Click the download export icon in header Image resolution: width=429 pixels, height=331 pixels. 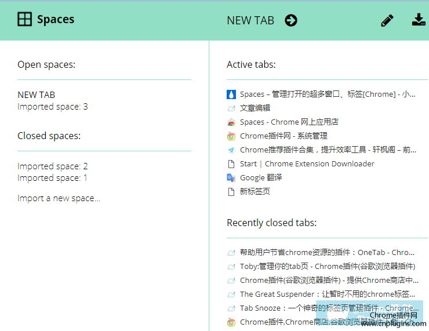[419, 20]
